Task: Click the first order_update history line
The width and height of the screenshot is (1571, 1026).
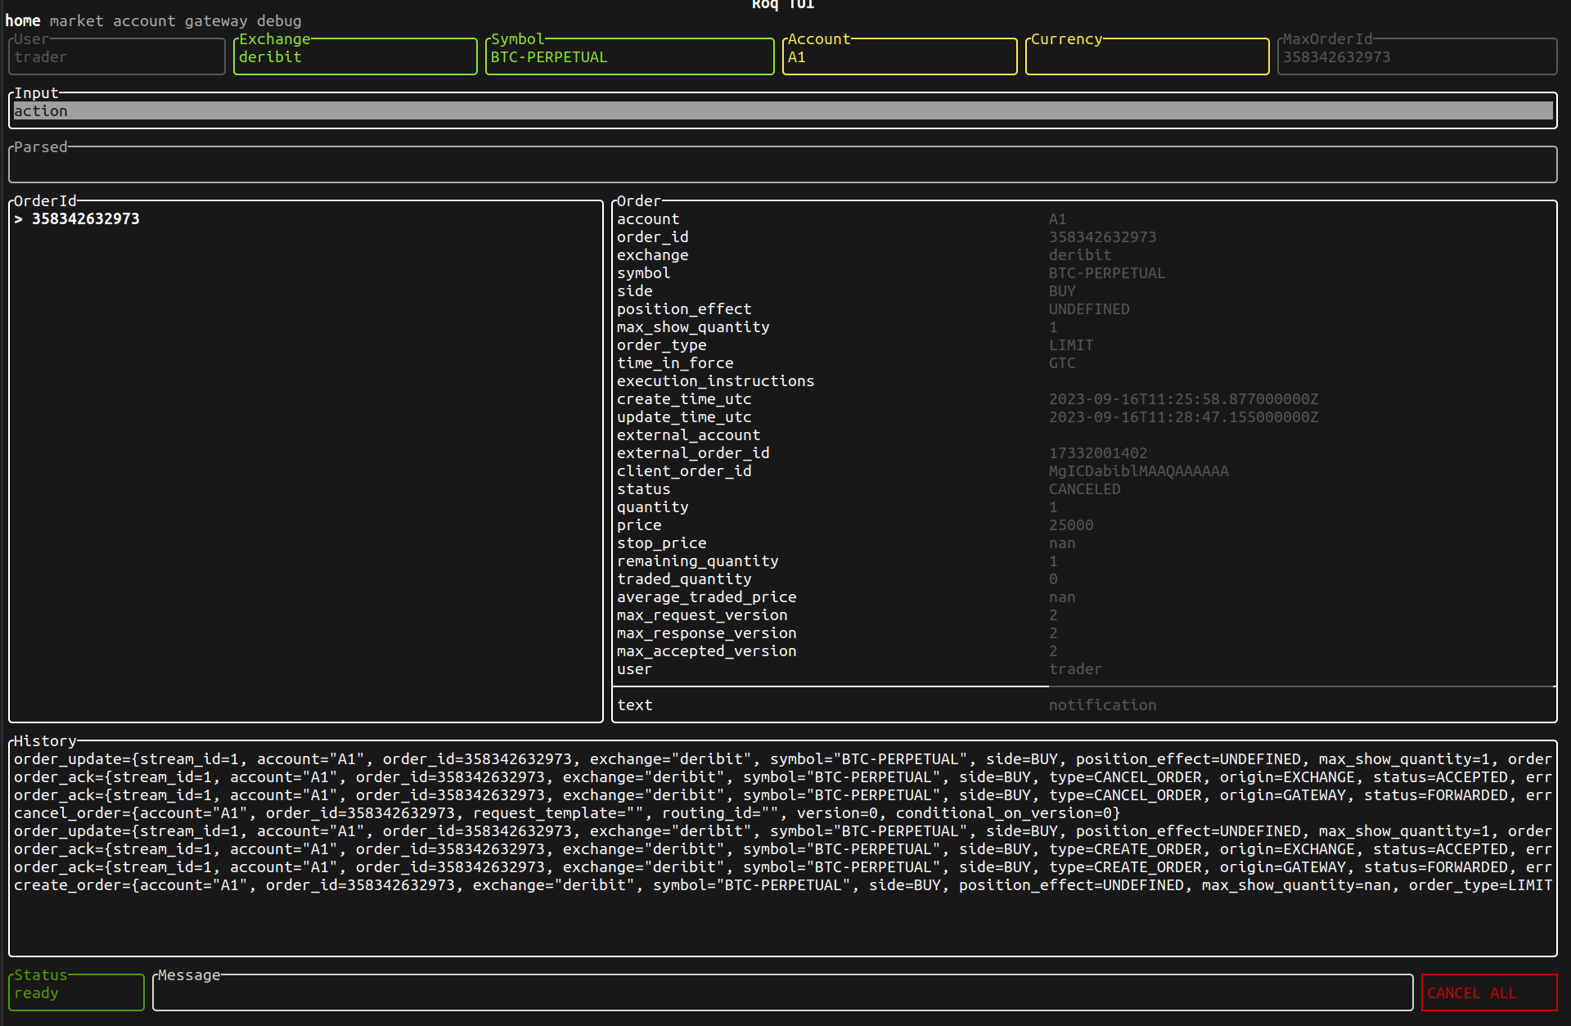Action: tap(783, 758)
